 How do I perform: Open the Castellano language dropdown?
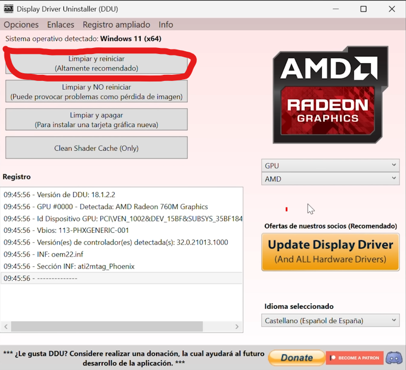330,320
